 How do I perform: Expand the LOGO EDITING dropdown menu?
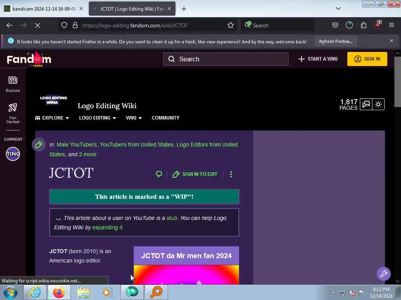[x=98, y=118]
